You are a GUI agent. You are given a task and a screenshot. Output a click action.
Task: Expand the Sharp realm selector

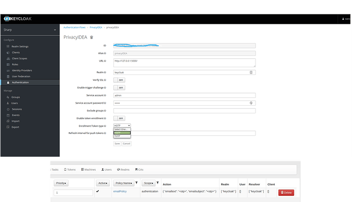[30, 30]
